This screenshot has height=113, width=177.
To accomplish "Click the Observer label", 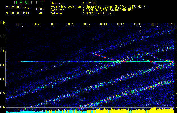I will click(57, 3).
